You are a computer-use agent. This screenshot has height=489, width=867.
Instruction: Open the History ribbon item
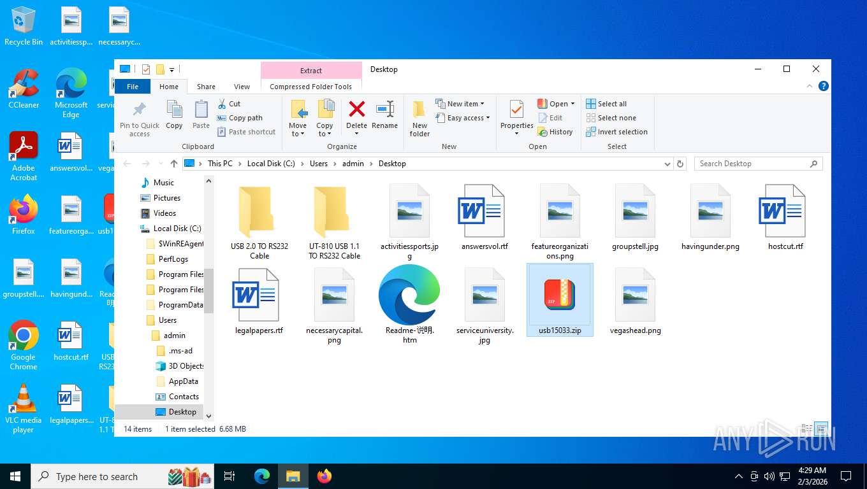[x=555, y=132]
